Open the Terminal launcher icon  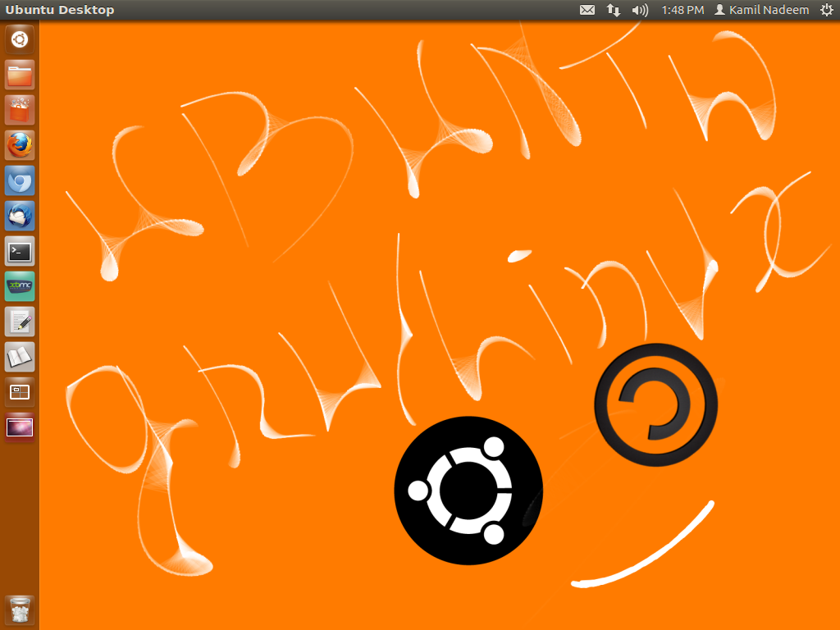[x=20, y=251]
